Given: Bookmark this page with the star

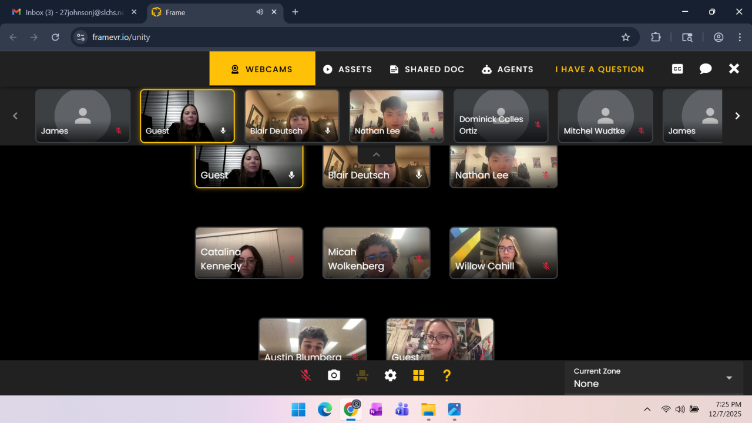Looking at the screenshot, I should tap(626, 37).
